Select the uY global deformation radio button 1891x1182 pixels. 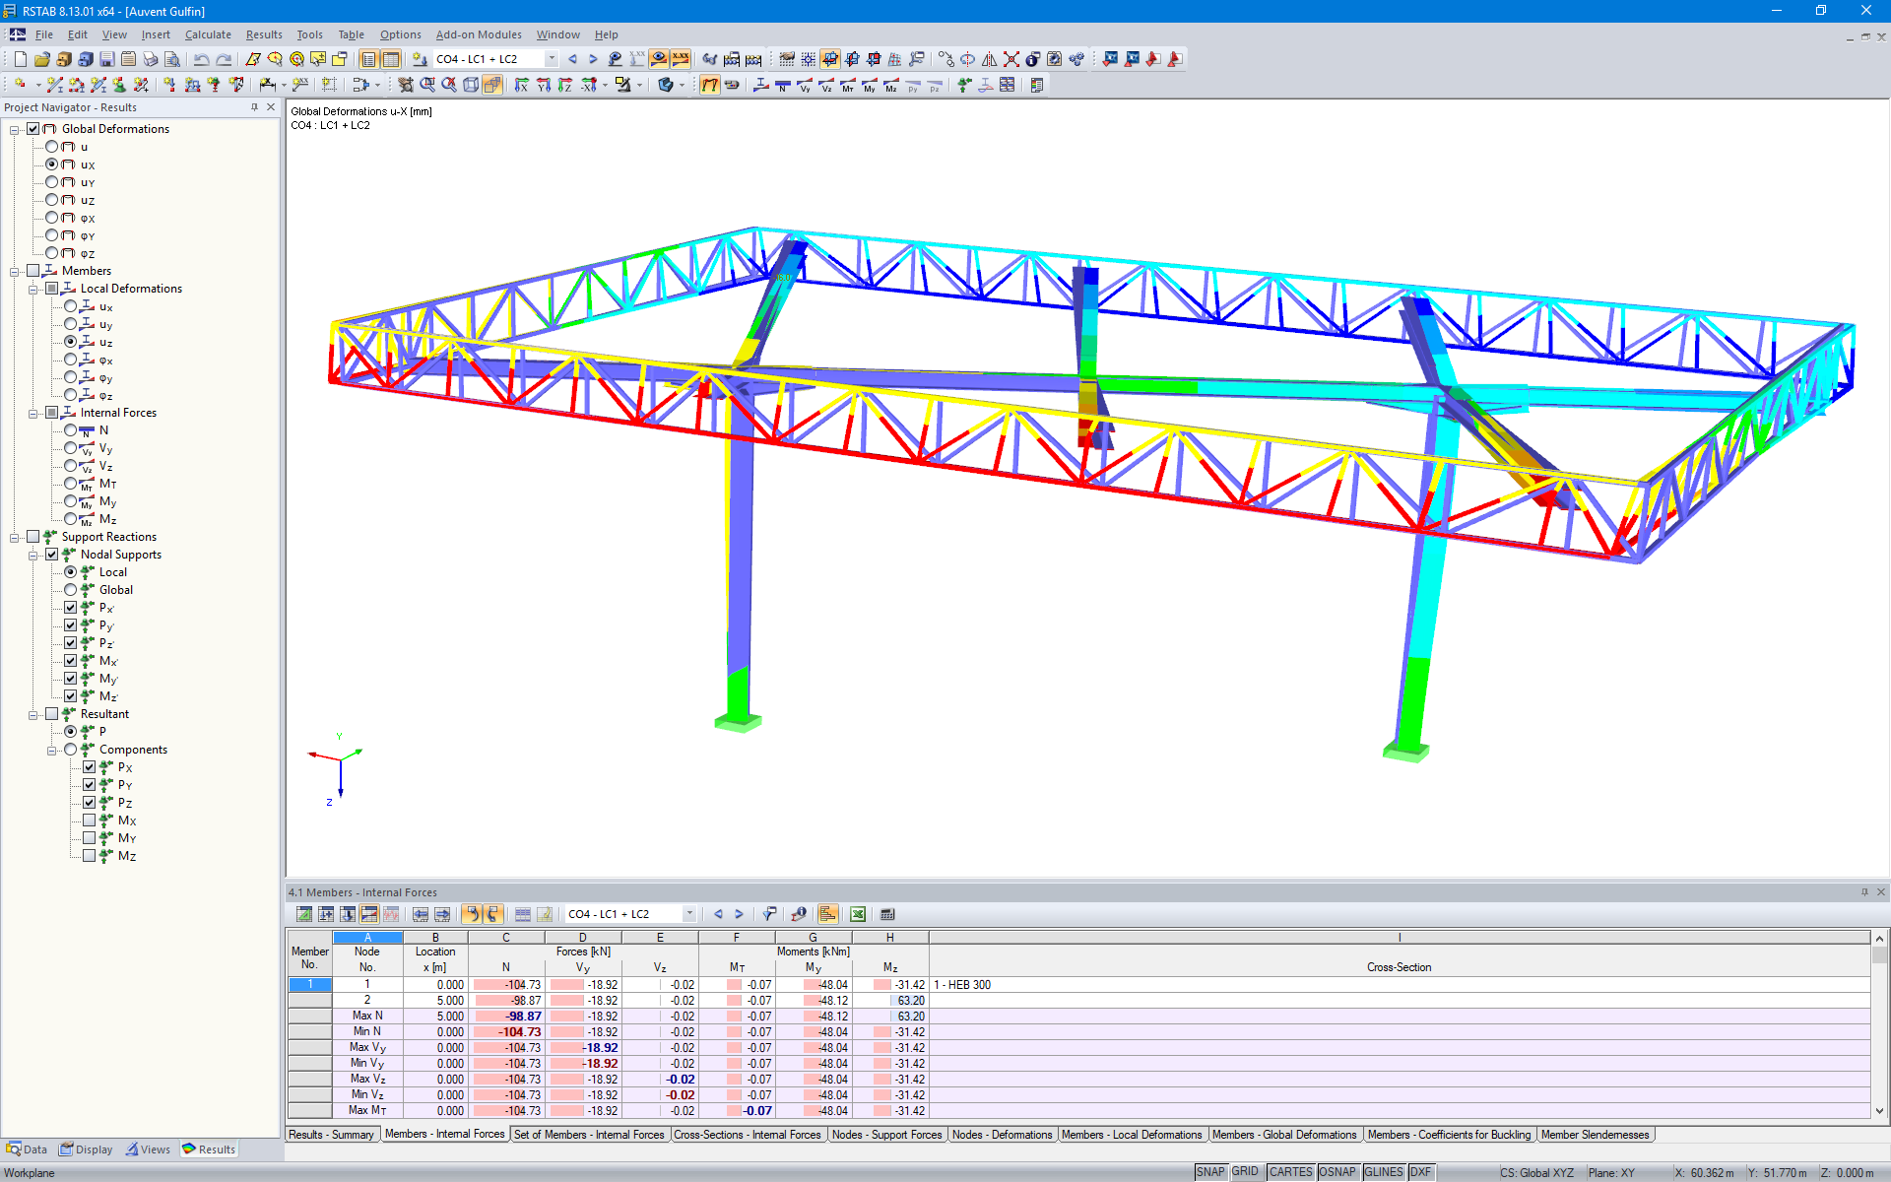pyautogui.click(x=52, y=182)
